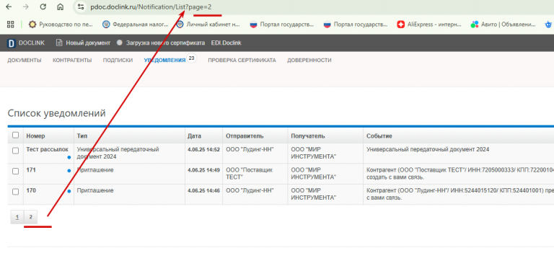Switch to the ДОКУМЕНТЫ tab
Viewport: 554px width, 266px height.
(25, 61)
